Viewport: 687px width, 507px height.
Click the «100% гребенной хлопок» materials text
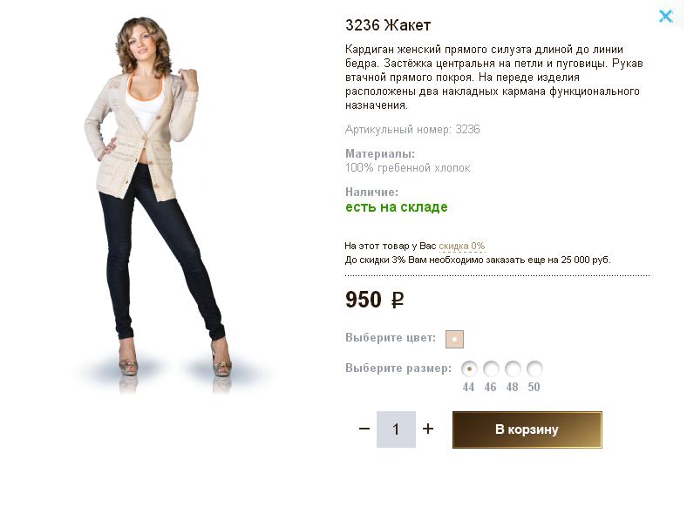click(408, 168)
